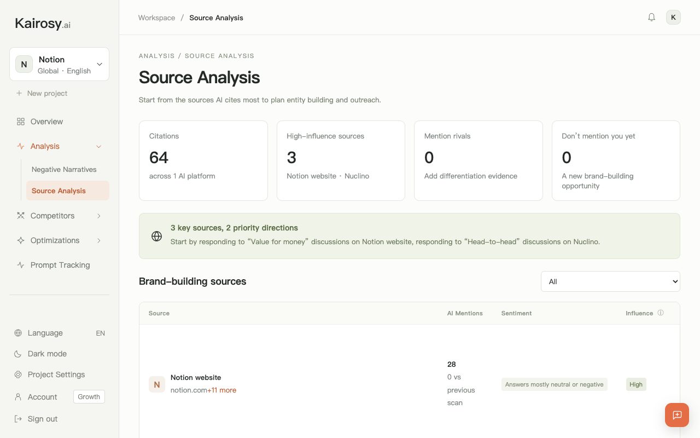Open user avatar K menu
This screenshot has width=700, height=438.
coord(673,17)
